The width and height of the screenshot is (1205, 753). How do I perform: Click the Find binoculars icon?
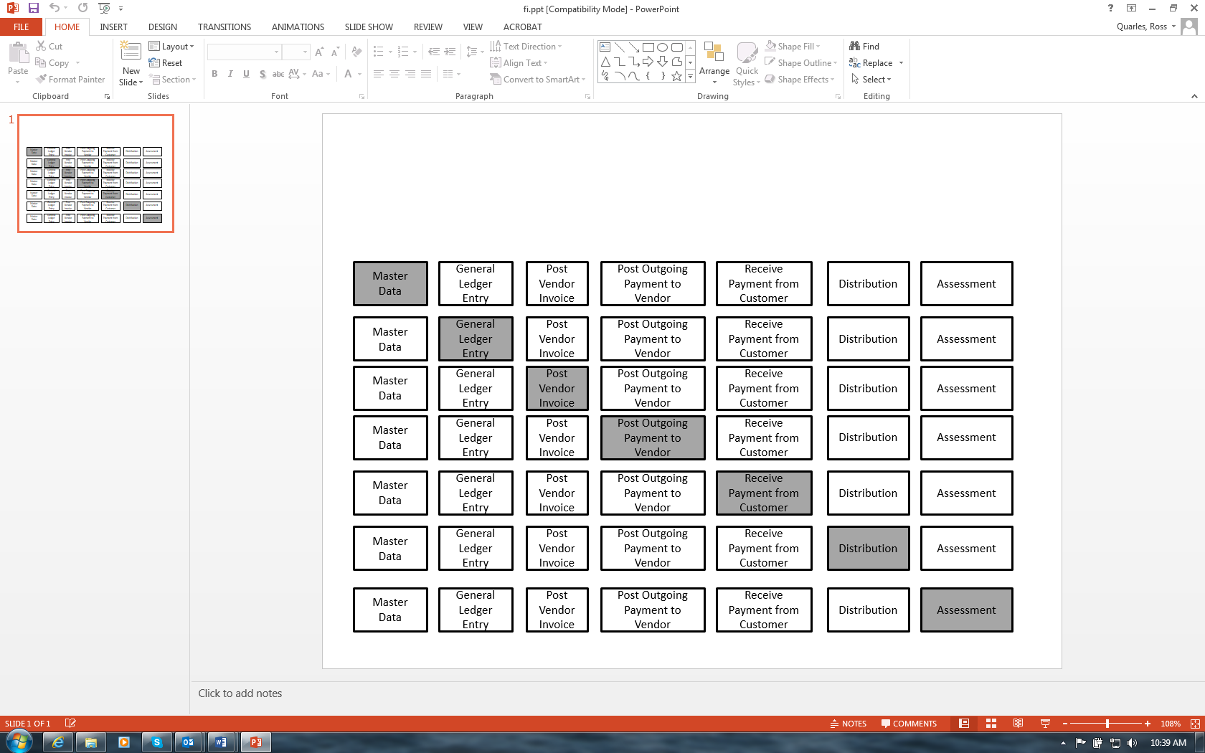pyautogui.click(x=854, y=46)
